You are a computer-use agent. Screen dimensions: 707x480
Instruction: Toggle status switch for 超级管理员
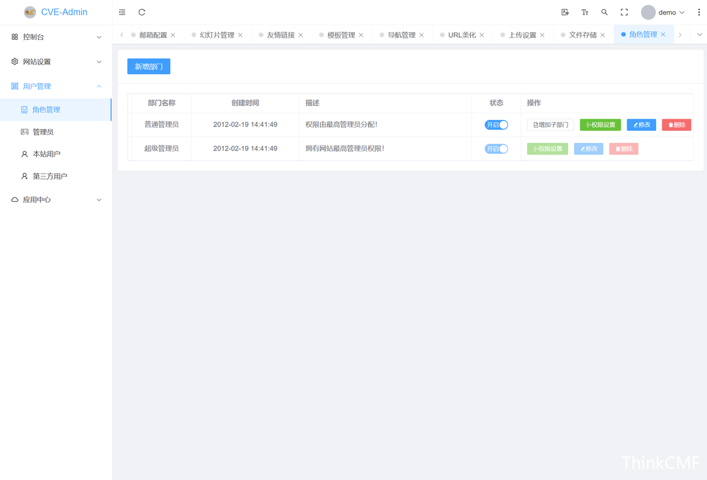(496, 149)
